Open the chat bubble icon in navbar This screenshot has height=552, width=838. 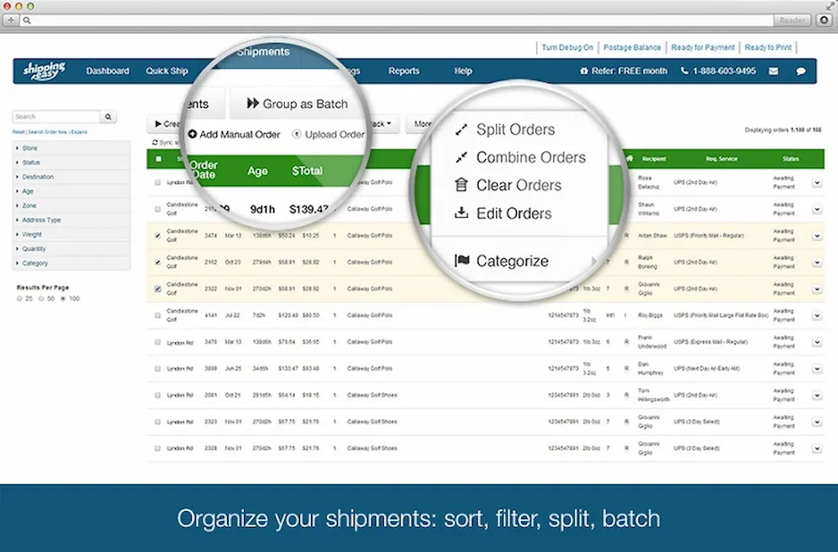coord(800,71)
